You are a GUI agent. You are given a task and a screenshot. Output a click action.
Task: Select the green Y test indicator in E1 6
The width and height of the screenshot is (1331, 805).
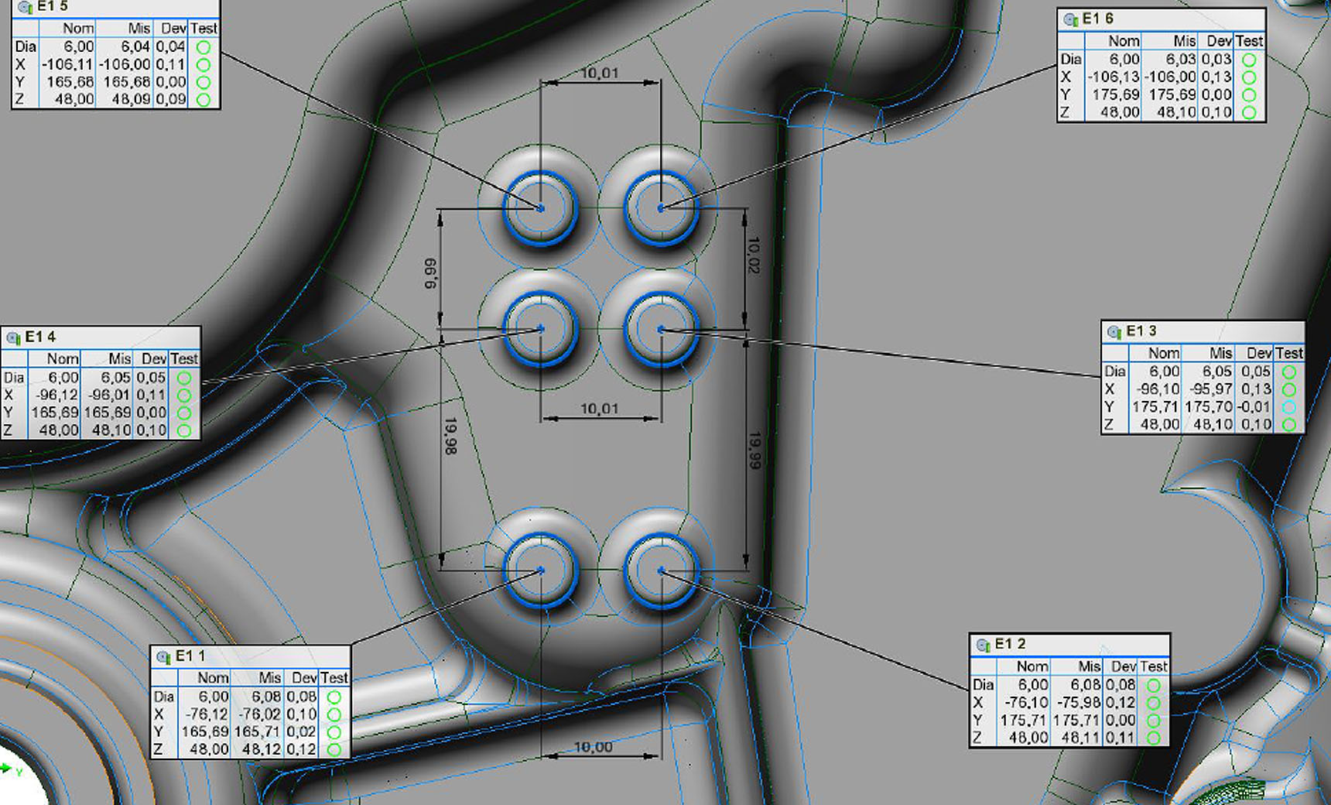click(1249, 95)
